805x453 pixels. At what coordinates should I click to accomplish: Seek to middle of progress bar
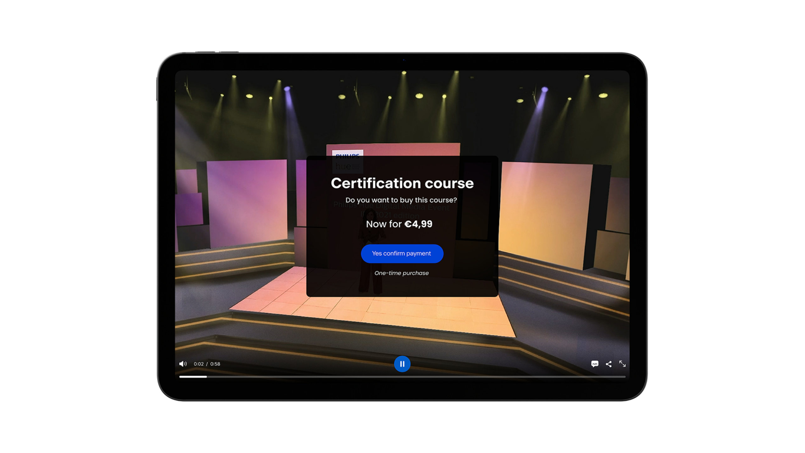click(x=402, y=377)
